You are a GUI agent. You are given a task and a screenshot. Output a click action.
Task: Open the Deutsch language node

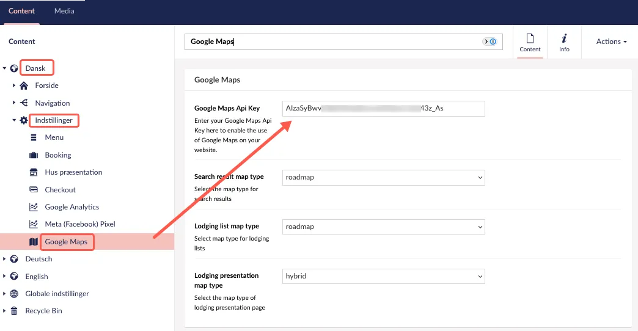[x=38, y=259]
